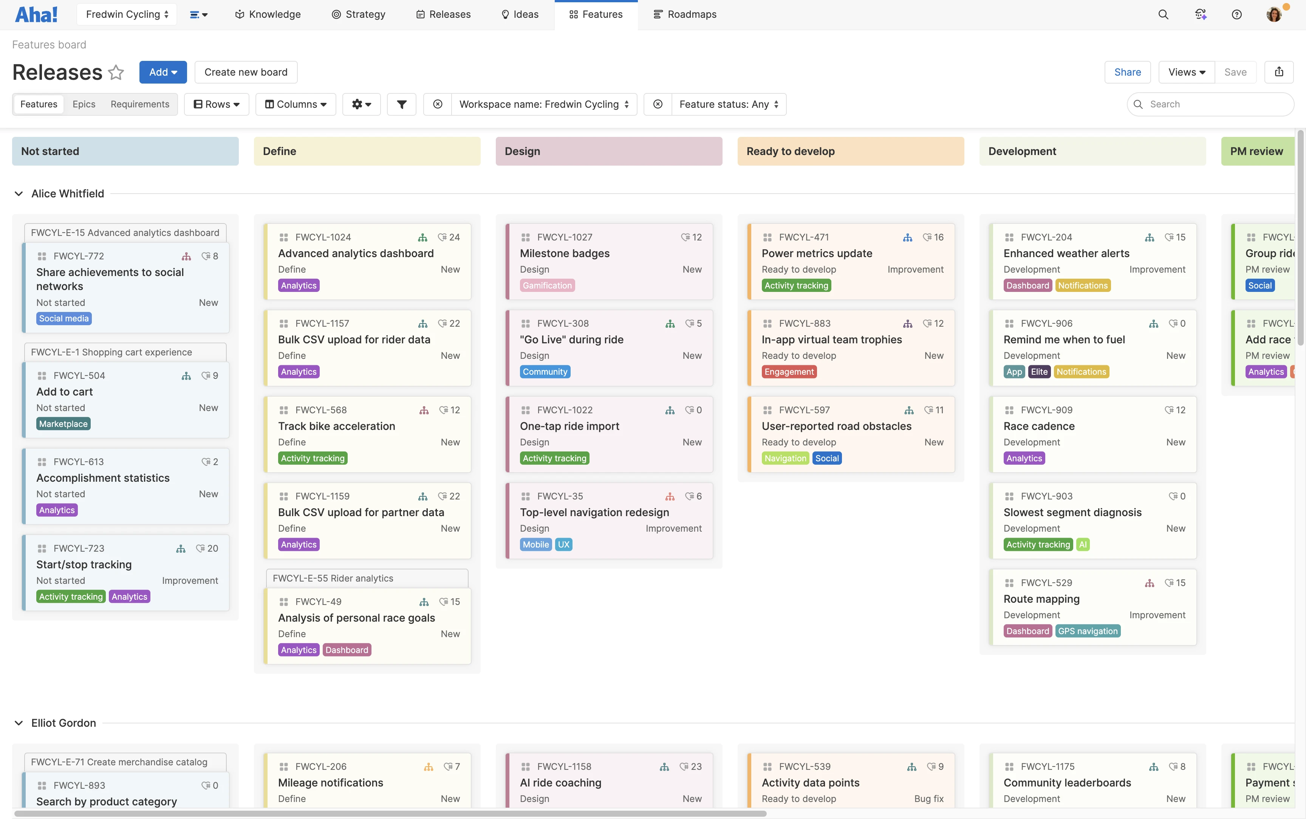This screenshot has width=1306, height=819.
Task: Star the Releases board as favorite
Action: pyautogui.click(x=116, y=72)
